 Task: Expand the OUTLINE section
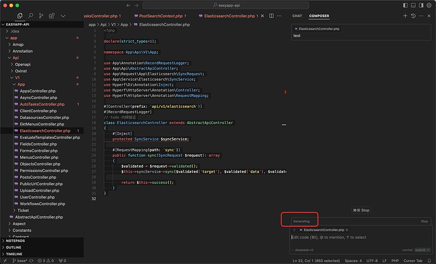pyautogui.click(x=42, y=248)
